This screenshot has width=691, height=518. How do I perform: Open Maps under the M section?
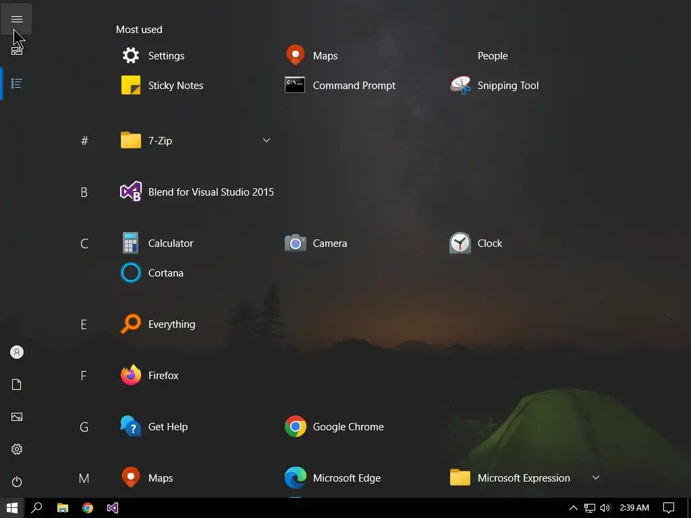point(147,478)
